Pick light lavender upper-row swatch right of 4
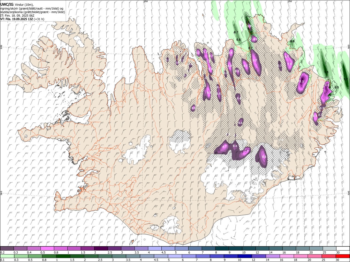 coord(155,248)
